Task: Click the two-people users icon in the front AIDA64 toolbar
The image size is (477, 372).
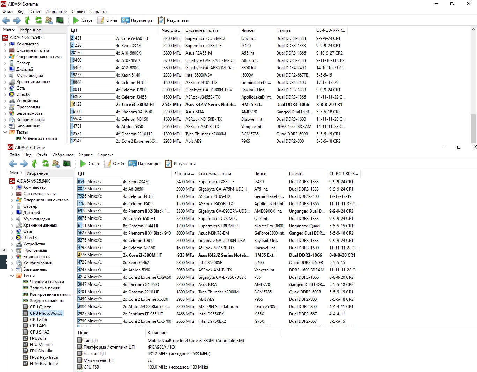Action: (56, 164)
